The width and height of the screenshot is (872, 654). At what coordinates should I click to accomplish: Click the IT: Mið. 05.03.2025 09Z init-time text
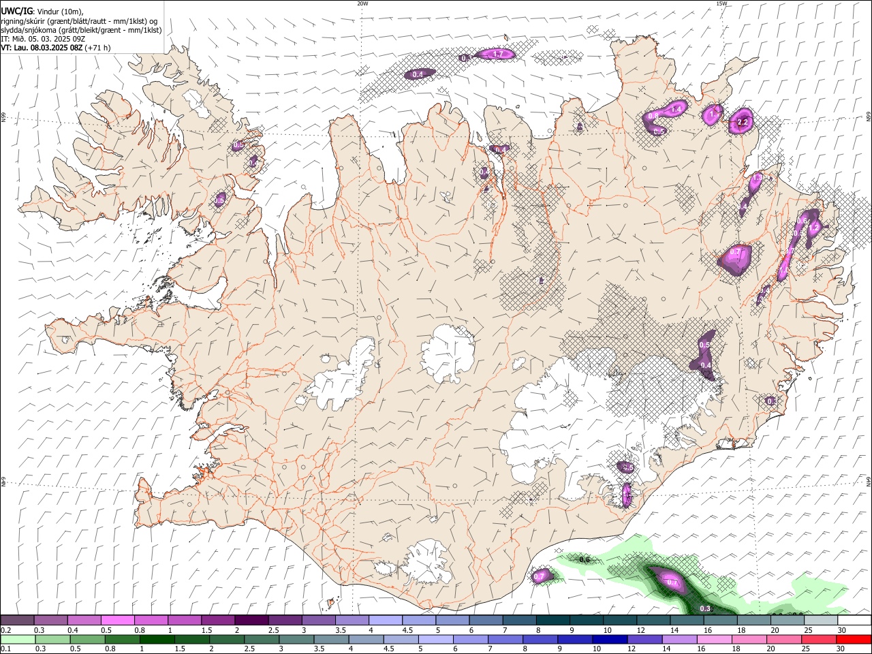click(x=43, y=39)
